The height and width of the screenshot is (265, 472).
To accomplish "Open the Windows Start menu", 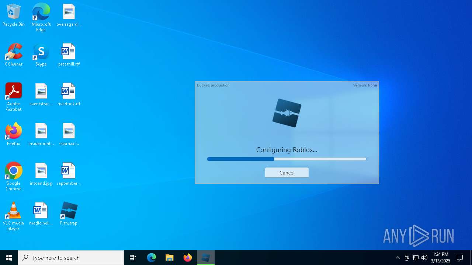I will pos(9,258).
